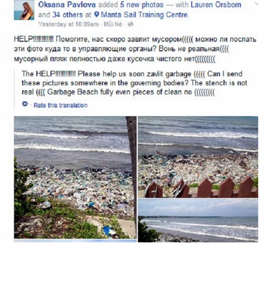Screen dimensions: 270x300
Task: Click 'Rate this translation'
Action: point(60,105)
